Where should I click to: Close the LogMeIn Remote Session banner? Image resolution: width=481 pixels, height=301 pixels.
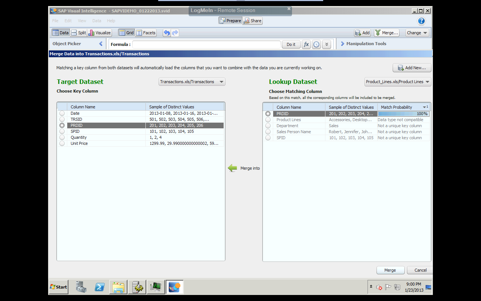[289, 8]
